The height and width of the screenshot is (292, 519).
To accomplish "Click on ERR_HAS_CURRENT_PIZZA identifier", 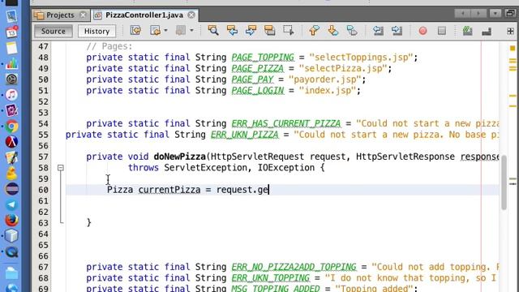I will 286,123.
